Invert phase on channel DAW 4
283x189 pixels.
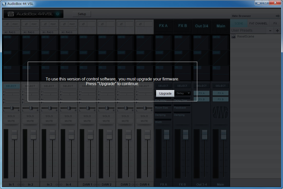pyautogui.click(x=140, y=24)
